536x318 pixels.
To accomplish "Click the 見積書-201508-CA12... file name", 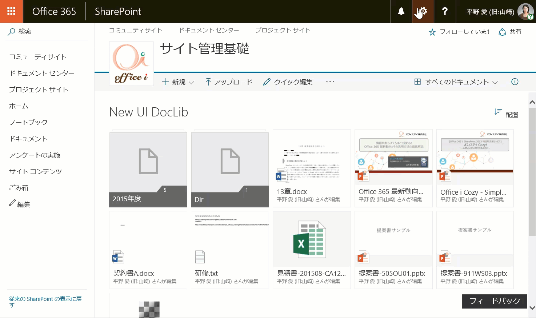I will tap(311, 273).
